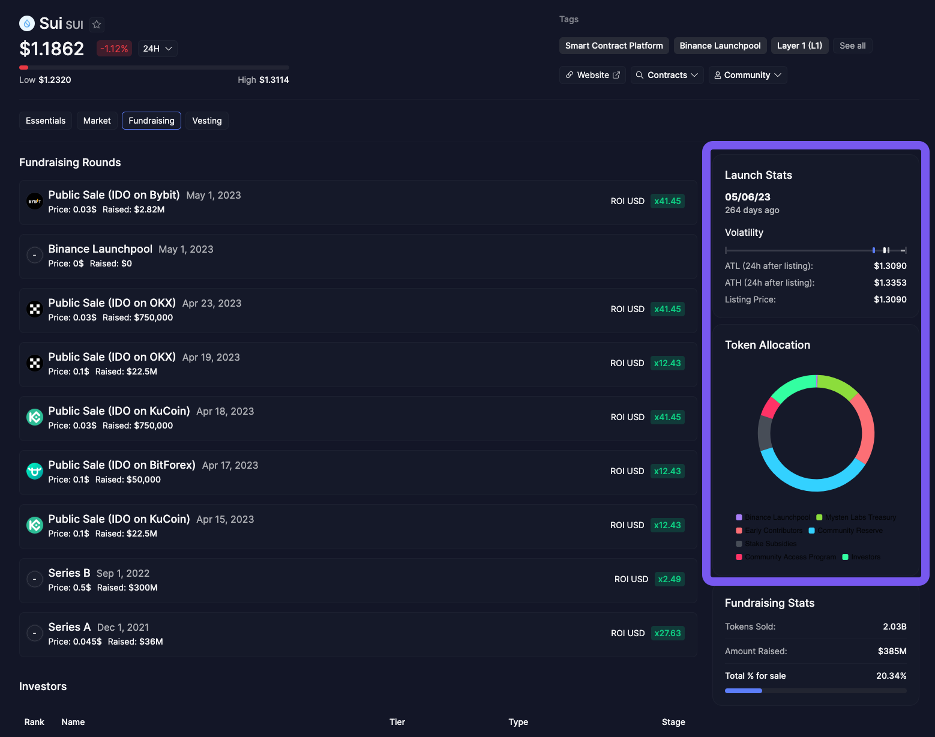Click the KuCoin logo on the Apr 15 round
Screen dimensions: 935x737
pos(35,525)
